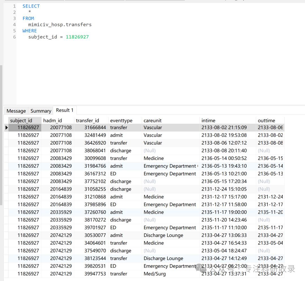Select transfer_id cell 30099608

(91, 158)
